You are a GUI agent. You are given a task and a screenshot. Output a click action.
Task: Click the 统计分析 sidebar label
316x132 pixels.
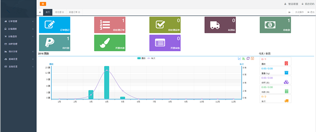pos(13,52)
